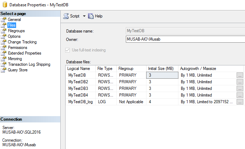
Task: Select the PRIMARY filegroup cell for MyTestDB2
Action: click(128, 82)
